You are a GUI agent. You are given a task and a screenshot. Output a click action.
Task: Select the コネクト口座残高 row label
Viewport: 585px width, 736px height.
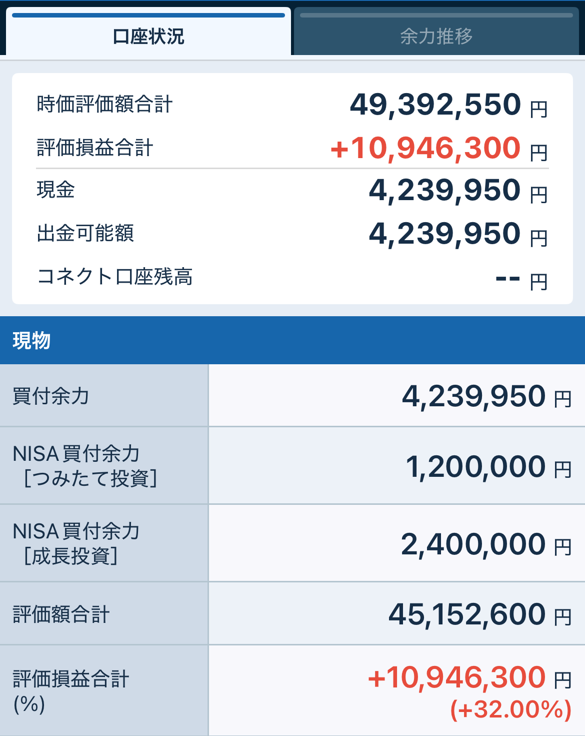point(114,277)
